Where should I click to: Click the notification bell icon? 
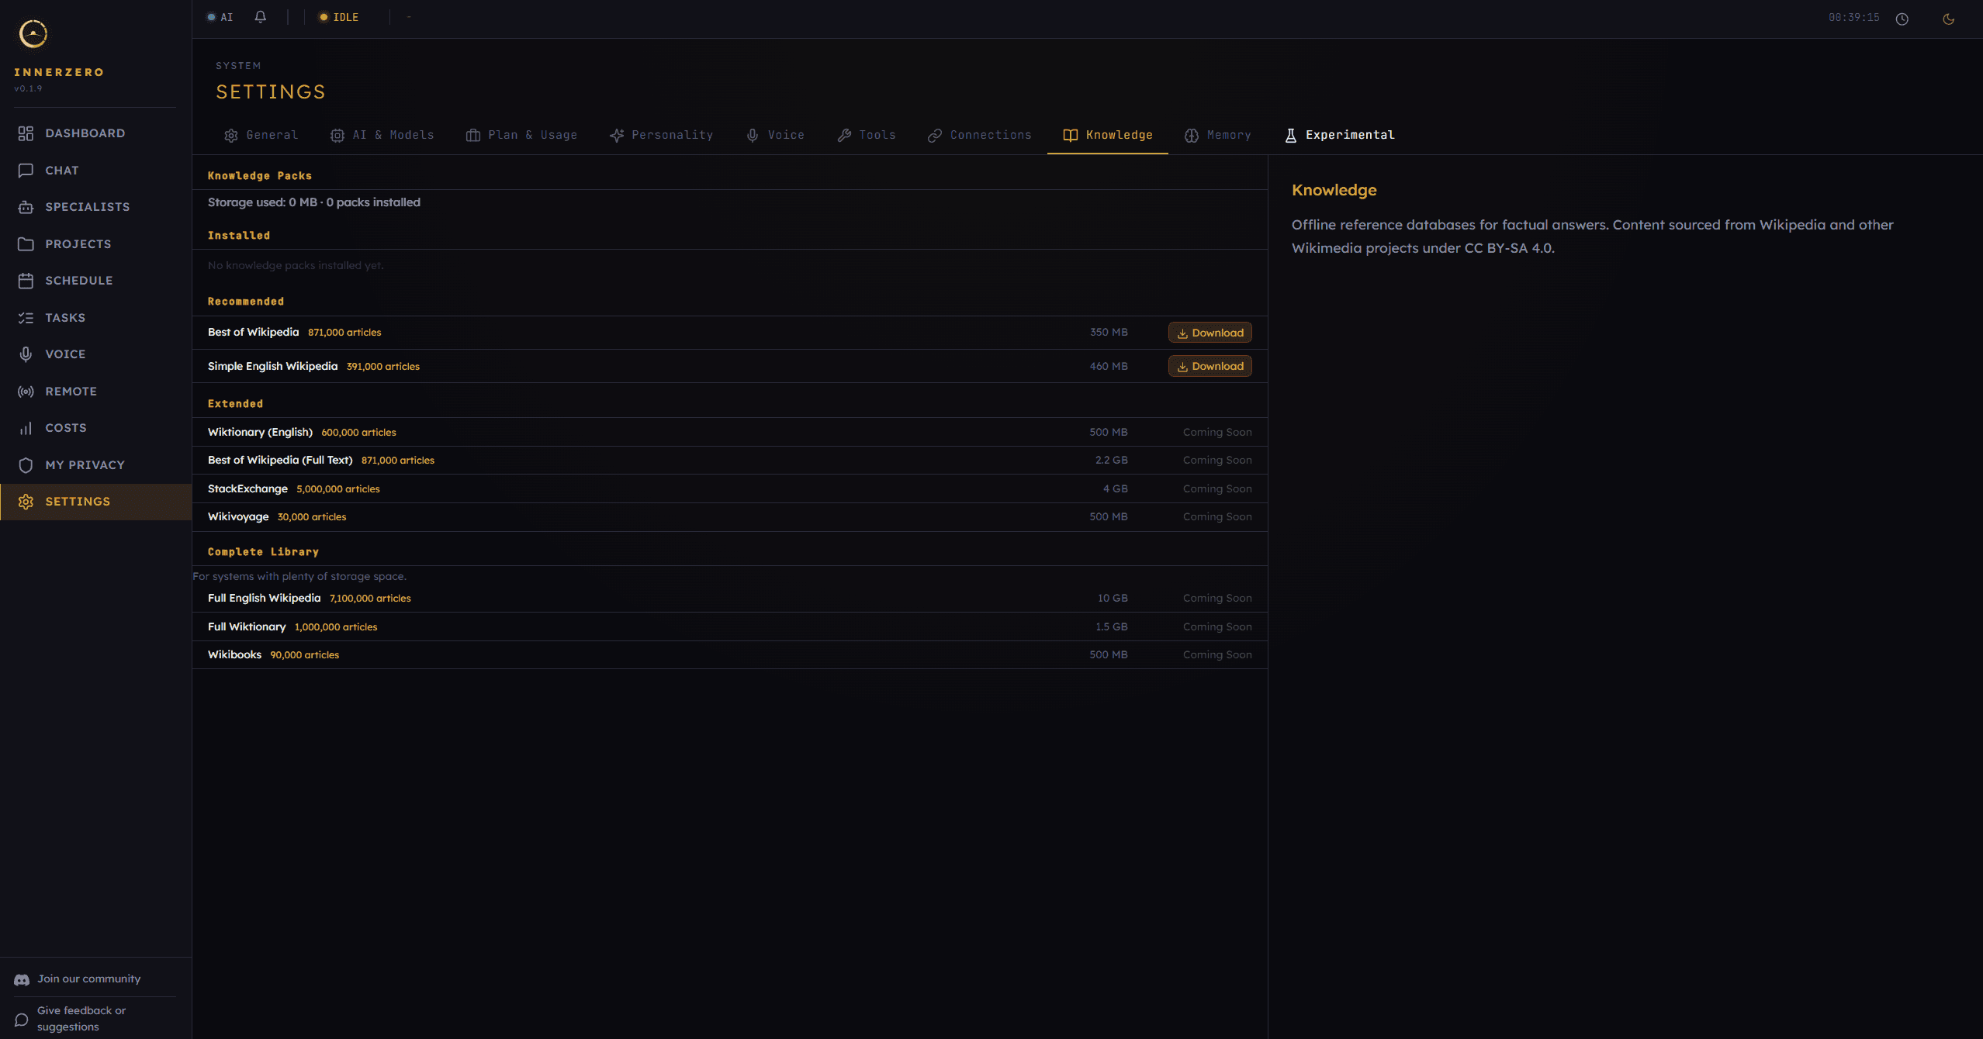click(x=261, y=17)
